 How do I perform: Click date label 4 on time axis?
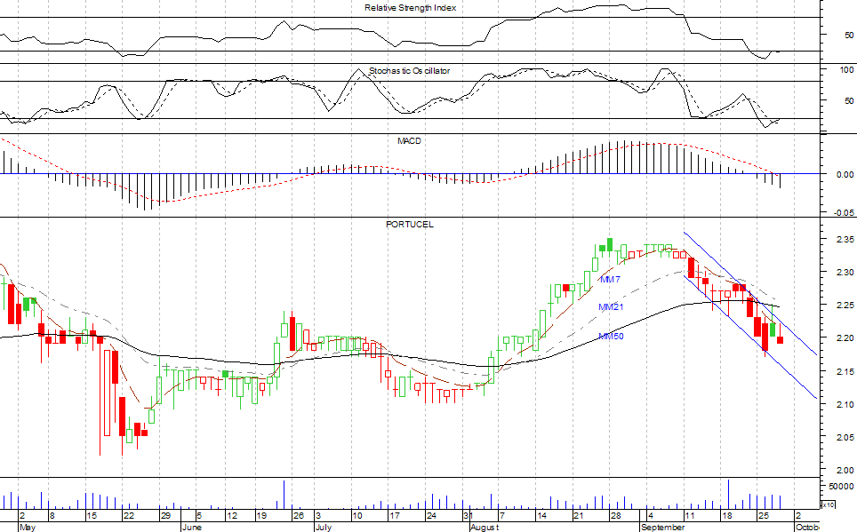[650, 516]
